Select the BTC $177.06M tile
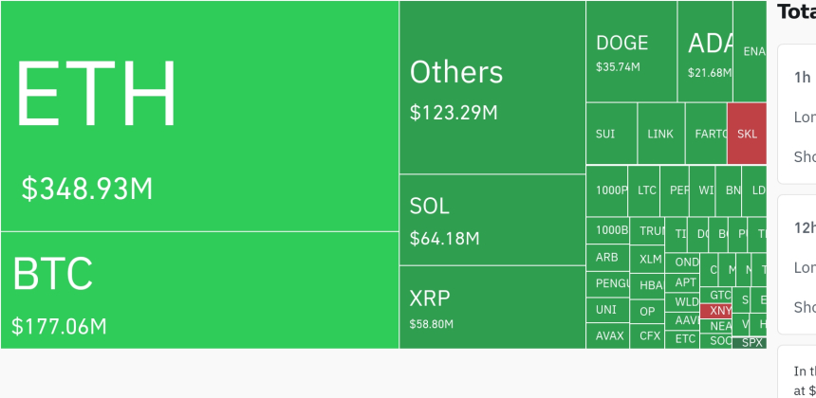Screen dimensions: 816x398 point(199,290)
